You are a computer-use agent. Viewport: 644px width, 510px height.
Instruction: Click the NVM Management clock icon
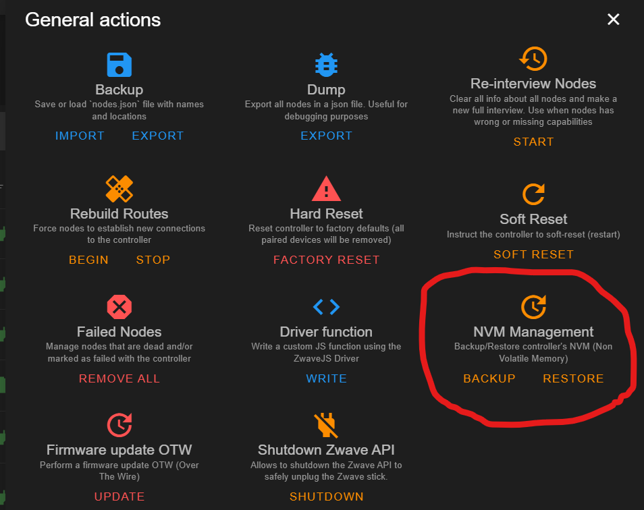533,307
